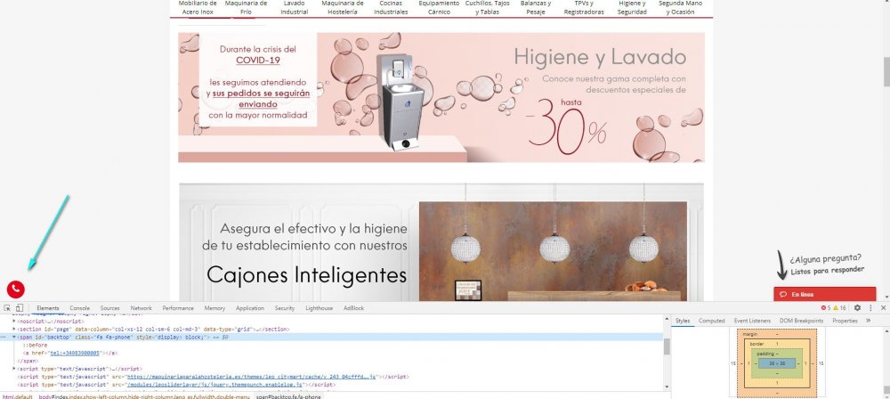Open the Network tab
The image size is (890, 399).
coord(141,308)
